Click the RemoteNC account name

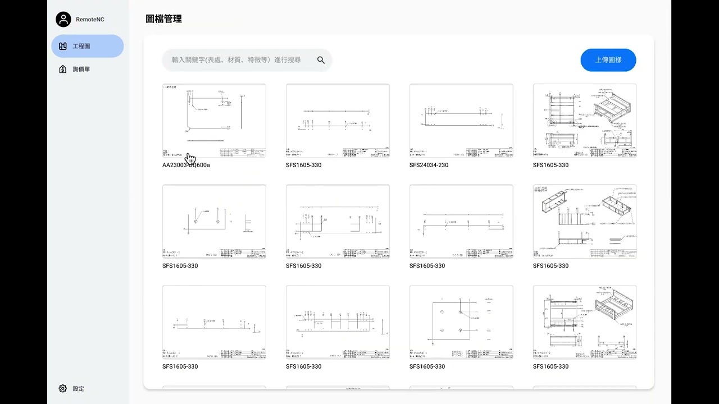pos(90,20)
